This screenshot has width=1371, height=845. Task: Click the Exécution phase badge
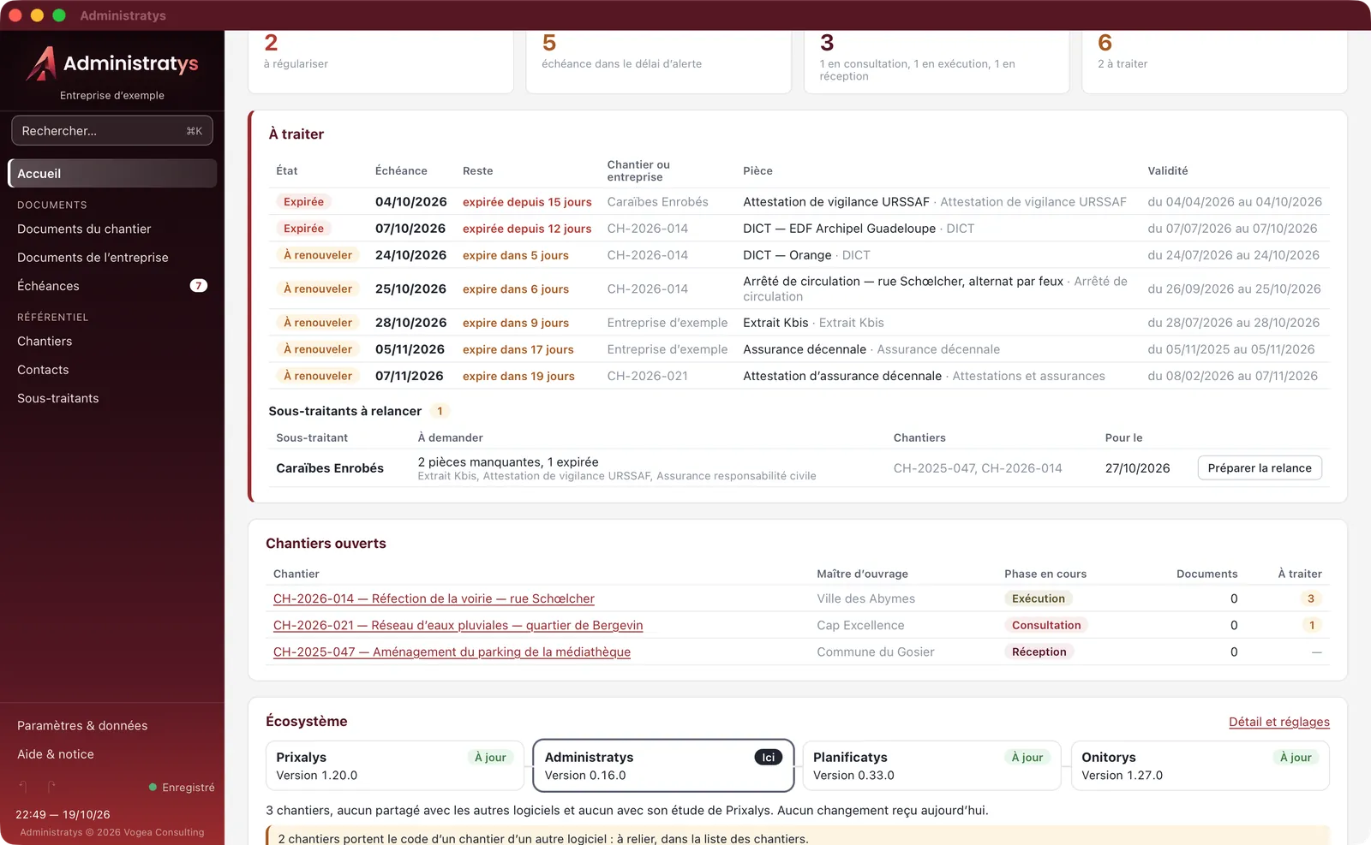[x=1039, y=598]
